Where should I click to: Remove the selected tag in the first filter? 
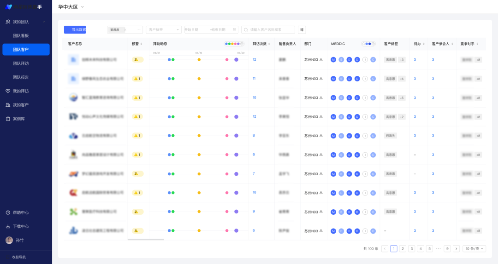pyautogui.click(x=125, y=29)
